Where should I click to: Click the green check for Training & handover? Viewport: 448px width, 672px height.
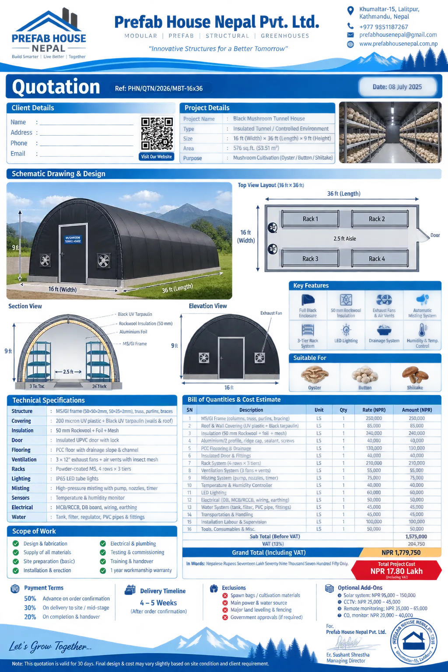click(x=103, y=561)
